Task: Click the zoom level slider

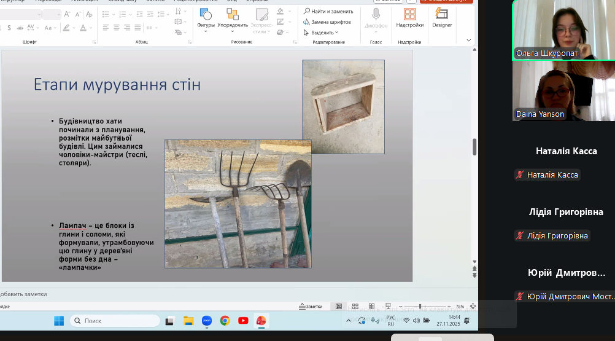Action: point(420,306)
